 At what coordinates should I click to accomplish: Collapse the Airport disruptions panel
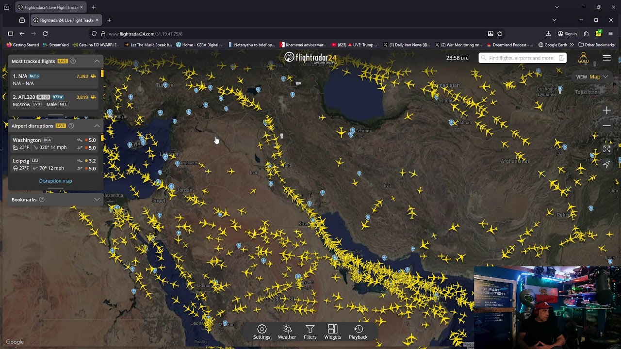97,126
